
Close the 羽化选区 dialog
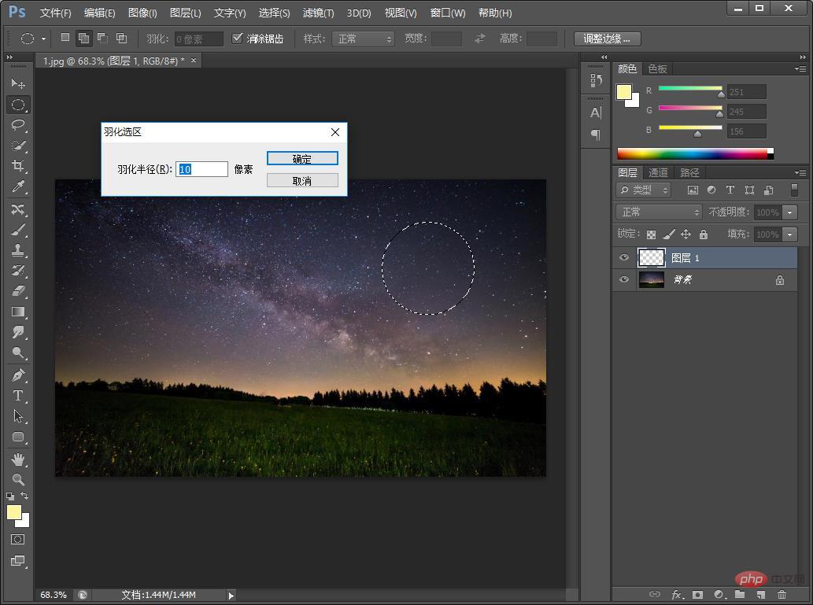(335, 132)
